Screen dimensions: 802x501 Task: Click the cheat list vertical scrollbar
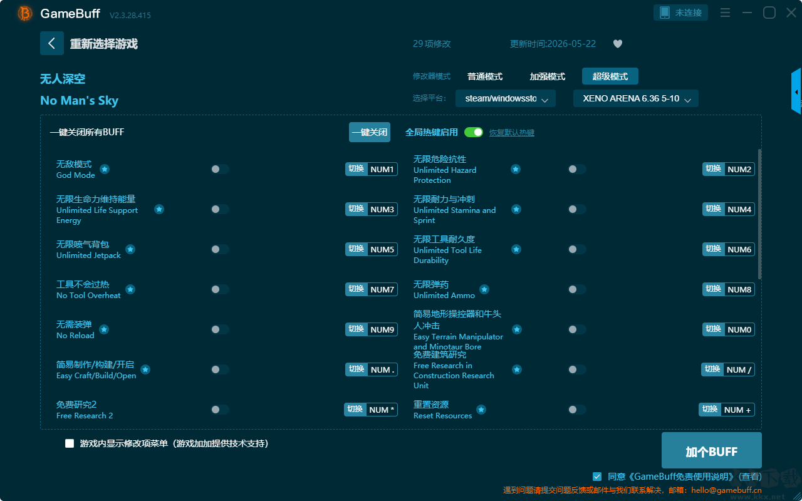click(x=760, y=214)
